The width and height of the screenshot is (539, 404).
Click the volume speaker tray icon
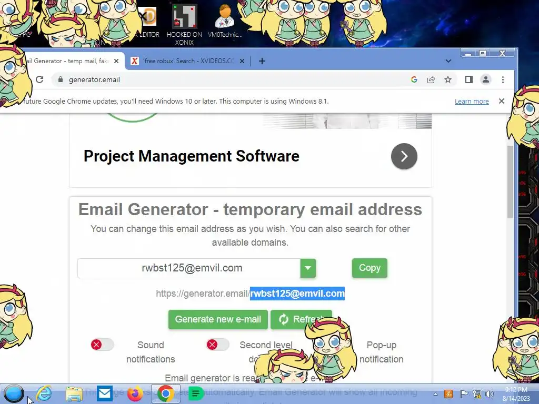coord(490,394)
